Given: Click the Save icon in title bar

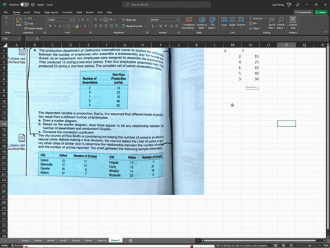Looking at the screenshot, I should point(33,5).
